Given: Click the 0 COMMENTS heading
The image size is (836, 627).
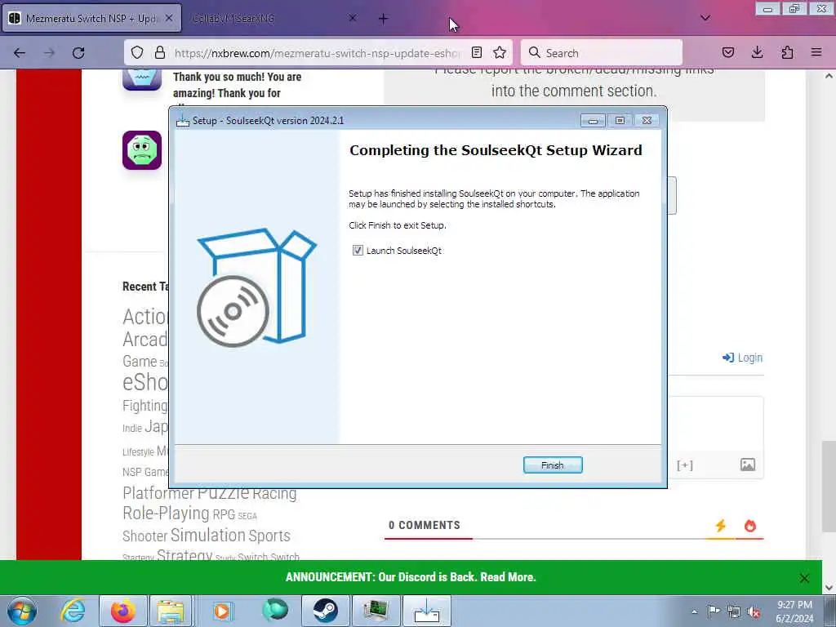Looking at the screenshot, I should (x=425, y=525).
